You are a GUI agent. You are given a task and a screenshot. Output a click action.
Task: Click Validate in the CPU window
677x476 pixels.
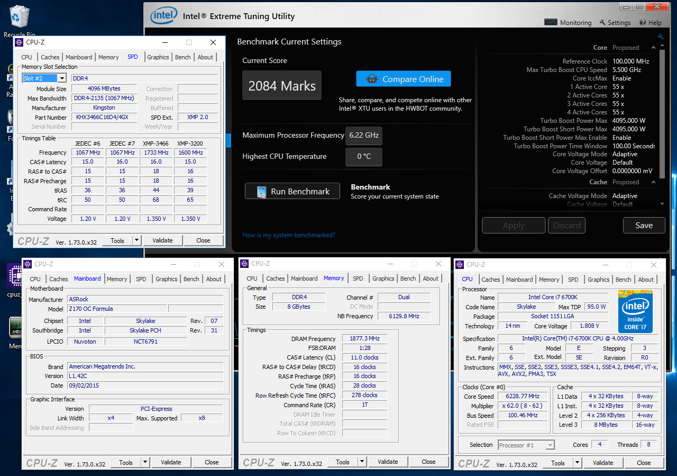(603, 463)
